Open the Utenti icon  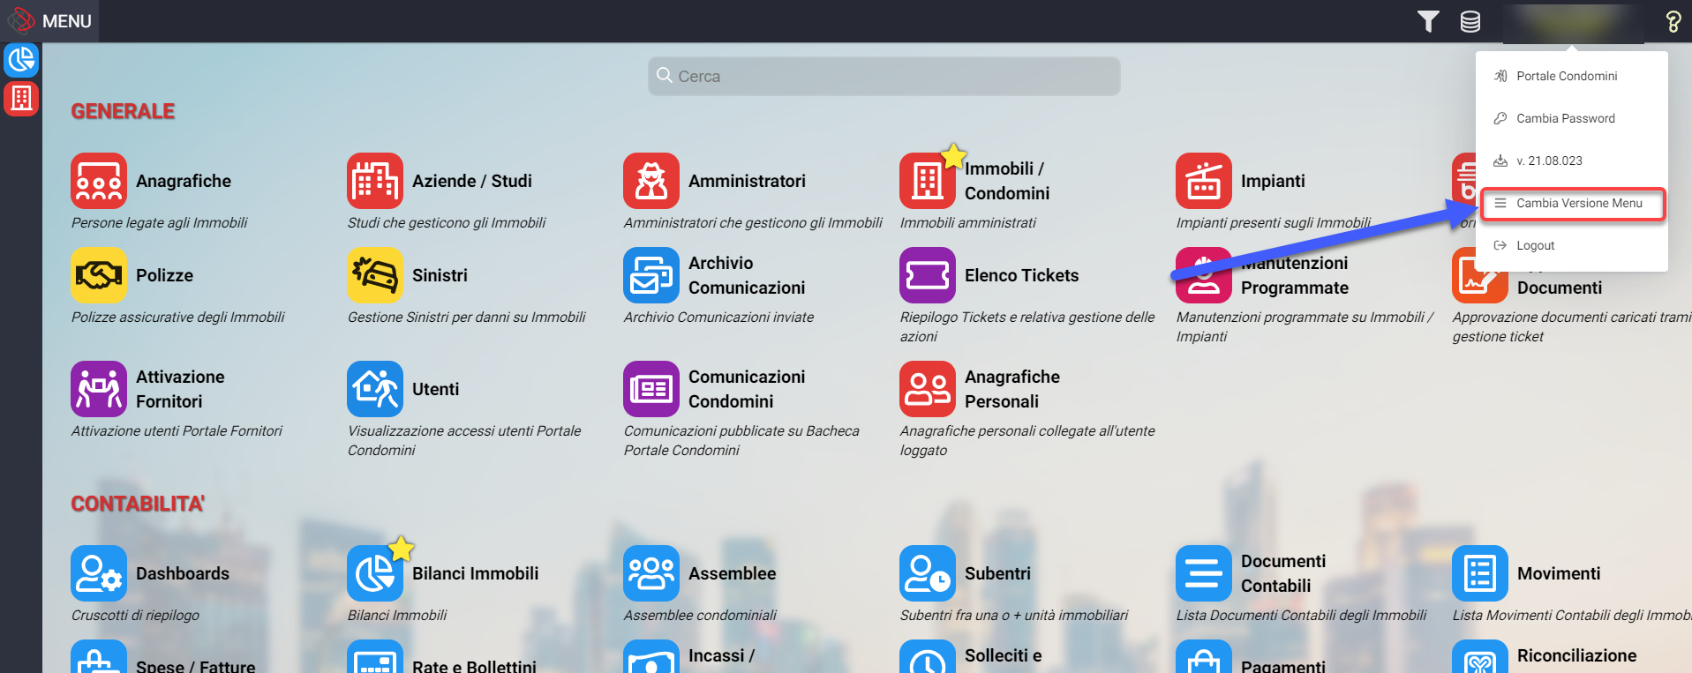(375, 389)
